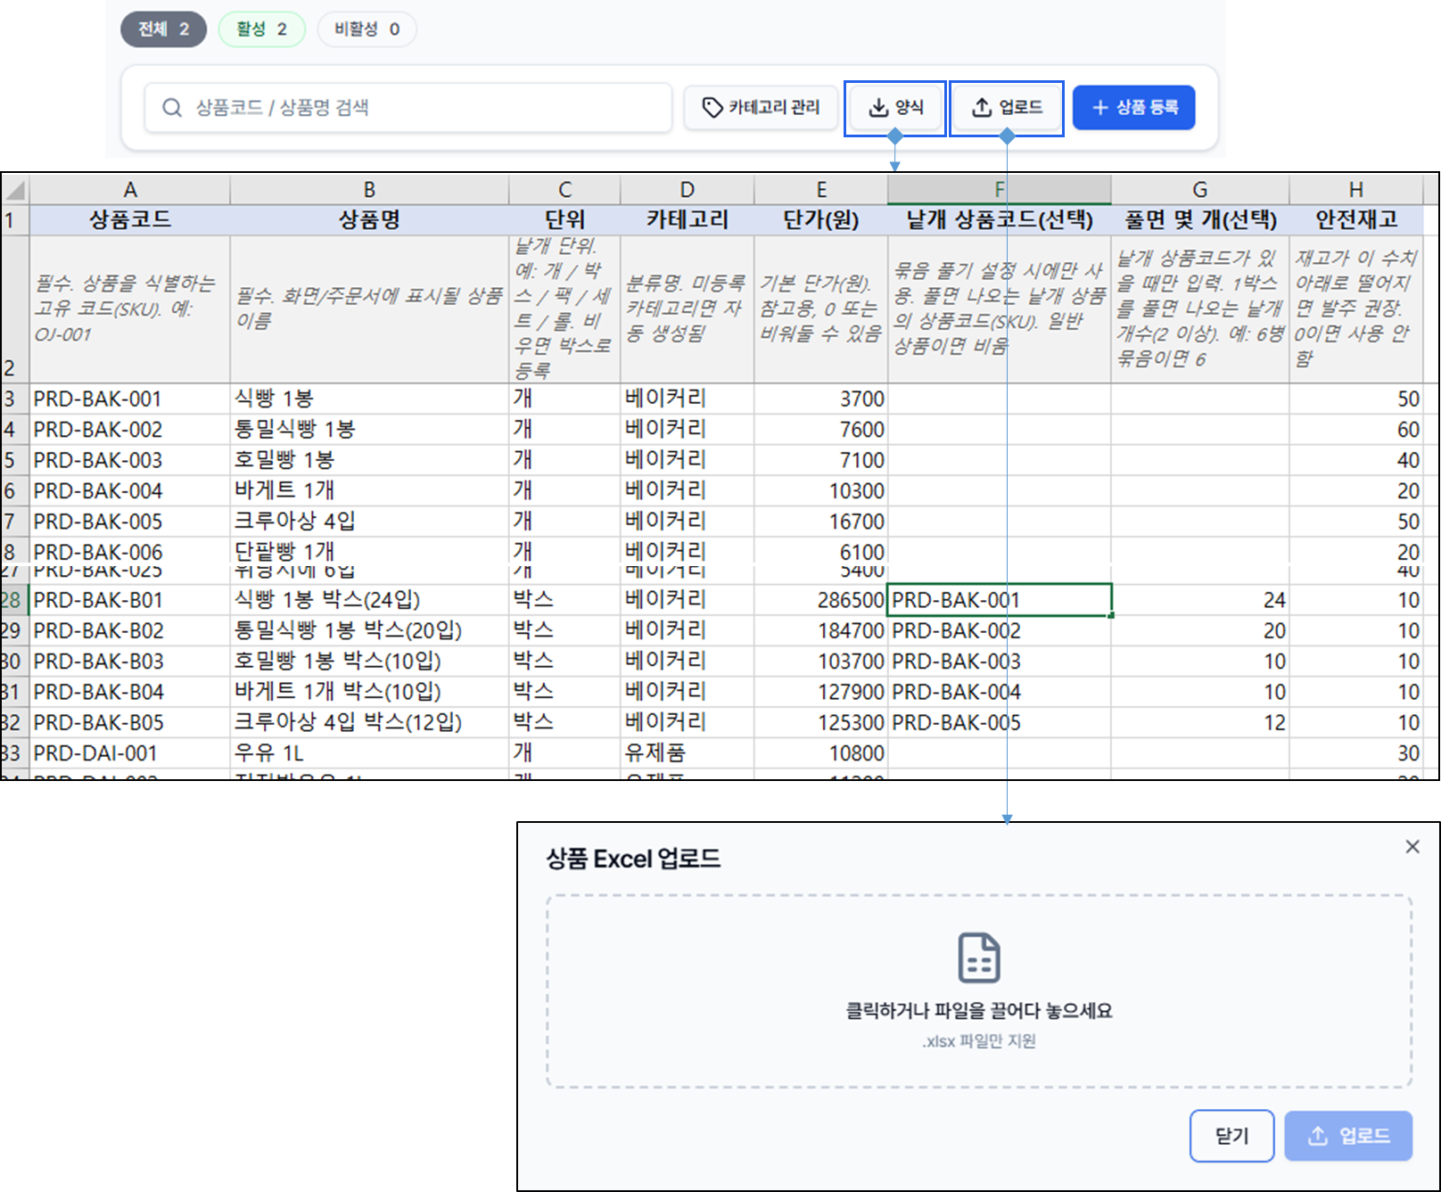1441x1192 pixels.
Task: Click the 풀면 몇 개(선택) header cell
Action: 1200,219
